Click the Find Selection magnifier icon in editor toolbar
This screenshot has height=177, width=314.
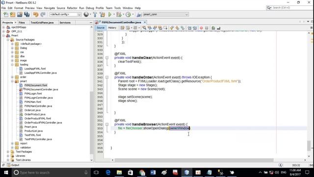tap(144, 28)
